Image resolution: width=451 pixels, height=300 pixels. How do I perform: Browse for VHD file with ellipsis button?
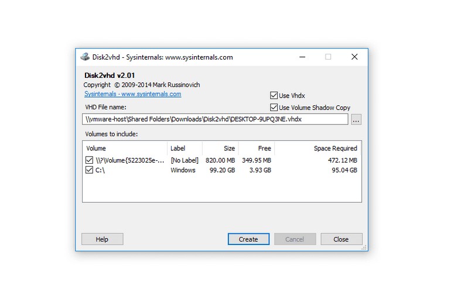point(356,119)
